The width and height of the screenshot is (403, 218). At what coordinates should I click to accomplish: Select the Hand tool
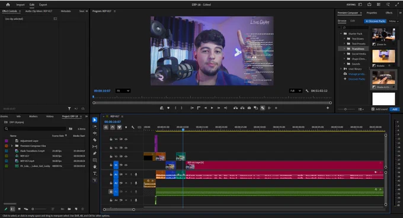(95, 167)
